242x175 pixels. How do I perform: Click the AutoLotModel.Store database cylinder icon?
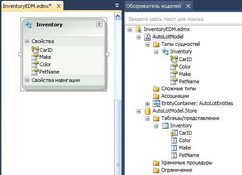148,111
